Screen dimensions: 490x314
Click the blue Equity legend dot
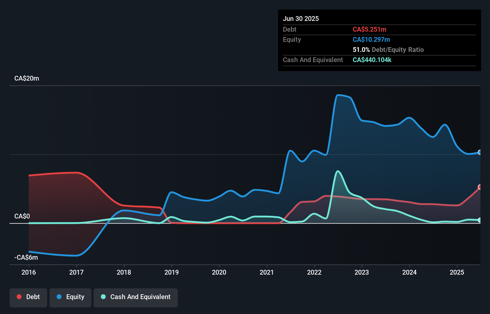tap(59, 297)
